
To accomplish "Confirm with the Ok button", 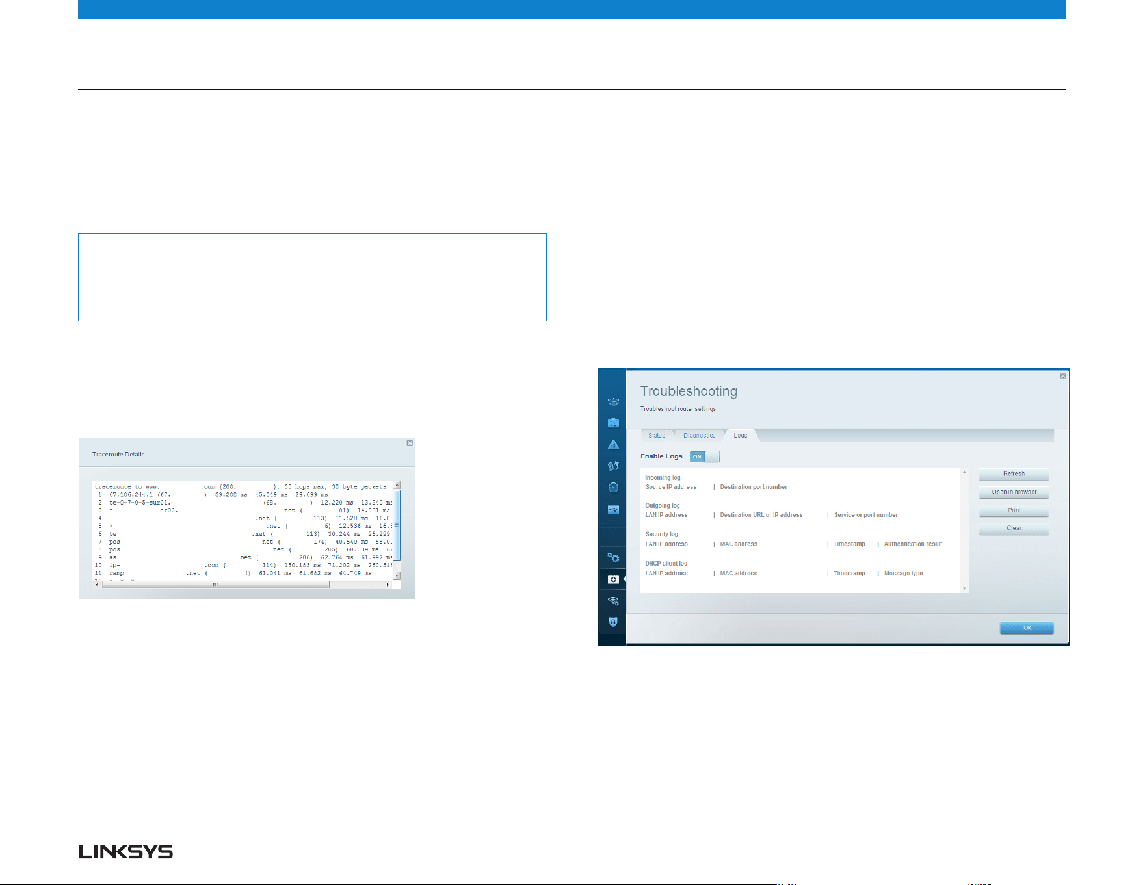I will tap(1027, 628).
